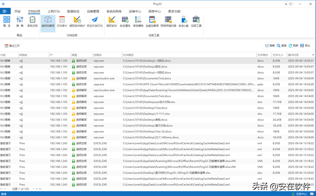316x196 pixels.
Task: Click the 搜索 search button
Action: click(282, 46)
